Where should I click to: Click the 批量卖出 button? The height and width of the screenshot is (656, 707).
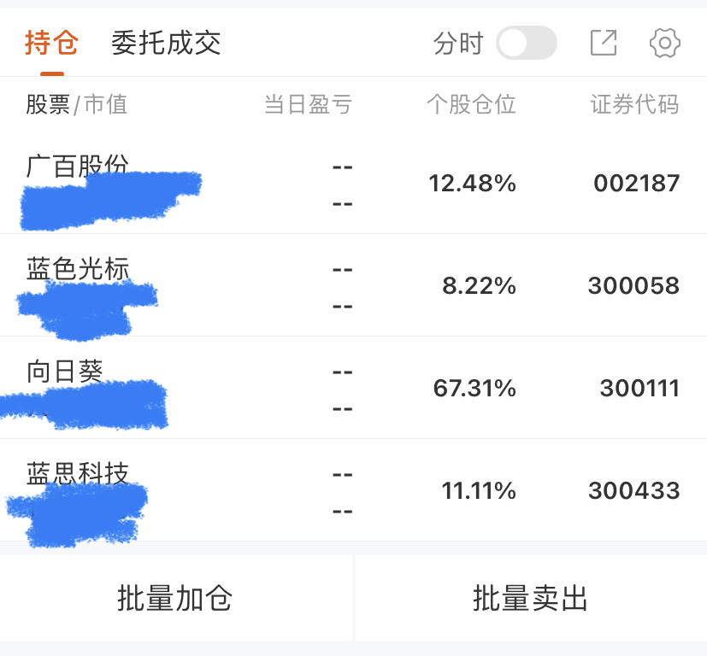pos(531,599)
